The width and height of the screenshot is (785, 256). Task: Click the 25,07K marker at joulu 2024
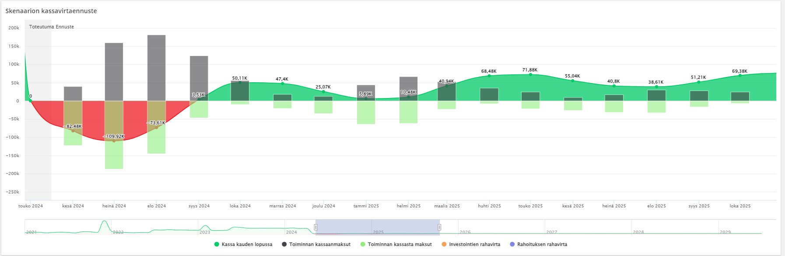click(323, 92)
